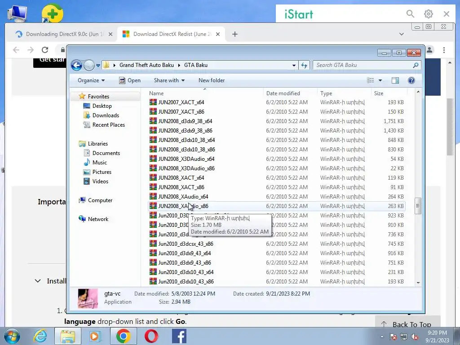460x345 pixels.
Task: Open the Organize menu
Action: (91, 80)
